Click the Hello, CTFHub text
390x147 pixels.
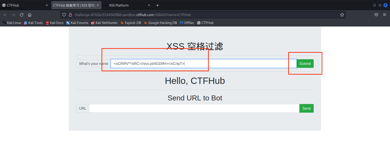(x=195, y=81)
